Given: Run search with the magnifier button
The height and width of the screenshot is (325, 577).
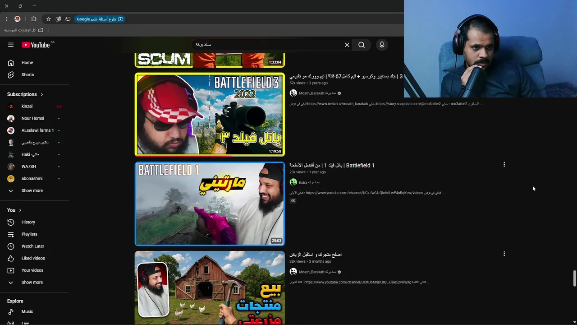Looking at the screenshot, I should pos(362,45).
